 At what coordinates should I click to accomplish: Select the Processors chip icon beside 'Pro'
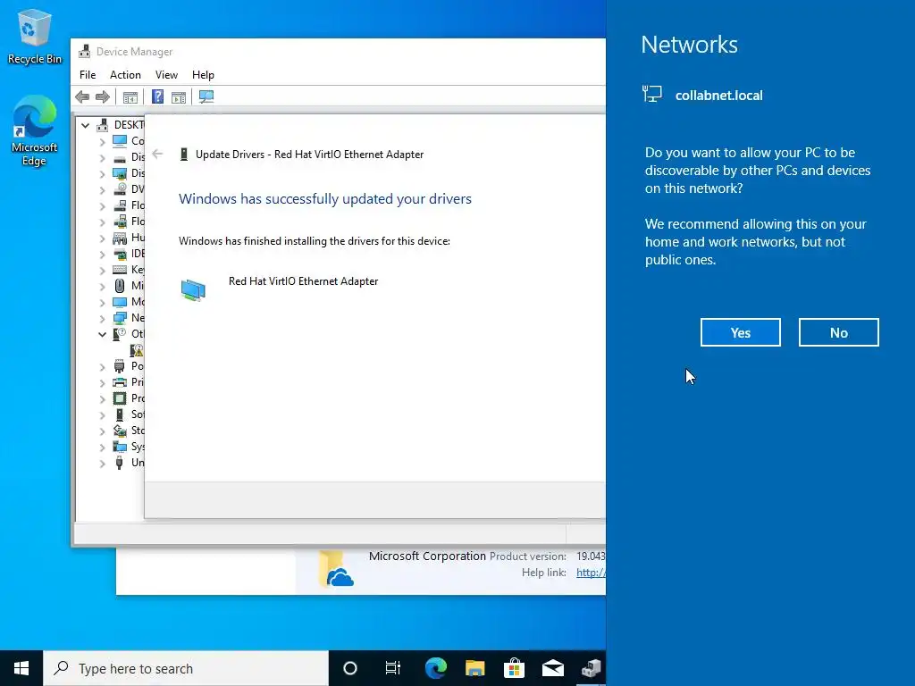[x=120, y=397]
